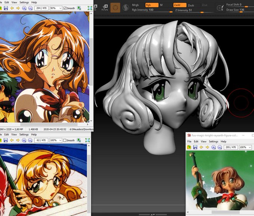Check Smooth in the 62/470 viewer
The height and width of the screenshot is (216, 254).
65,140
